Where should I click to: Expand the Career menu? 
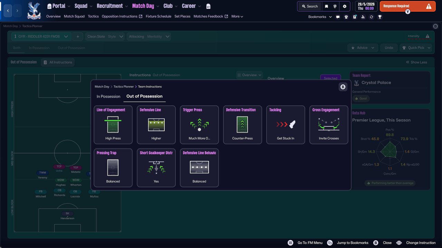point(191,6)
